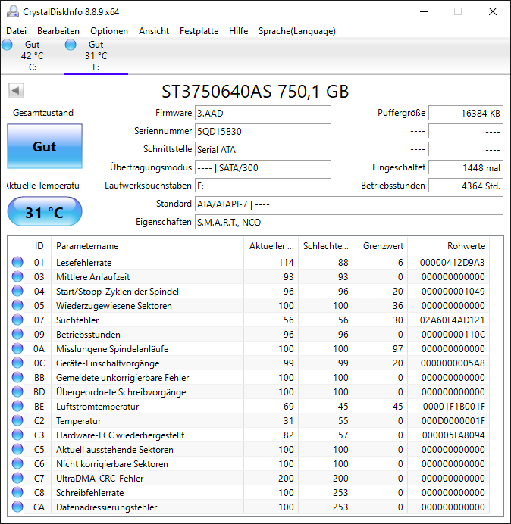The image size is (511, 524).
Task: Click the drive title ST3750640AS 750,1 GB
Action: [255, 92]
